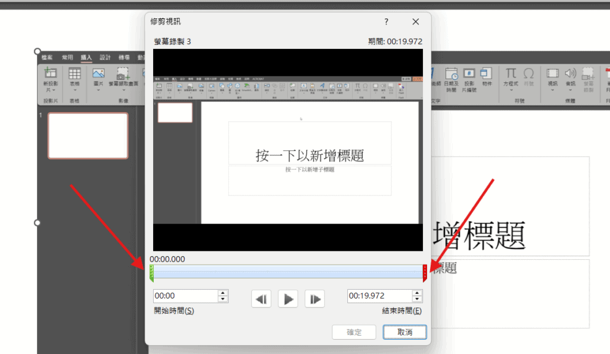Screen dimensions: 610x354
Task: Click the 結束時間 field showing 00:19.972
Action: click(x=379, y=296)
